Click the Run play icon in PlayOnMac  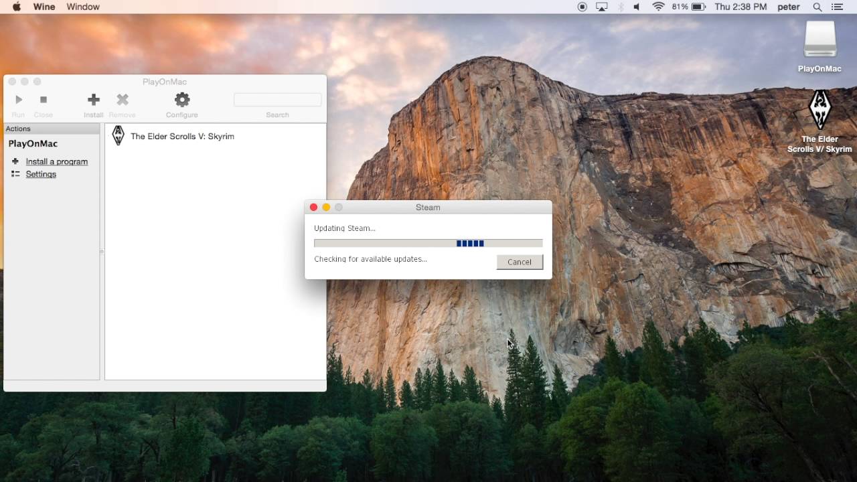pos(19,100)
